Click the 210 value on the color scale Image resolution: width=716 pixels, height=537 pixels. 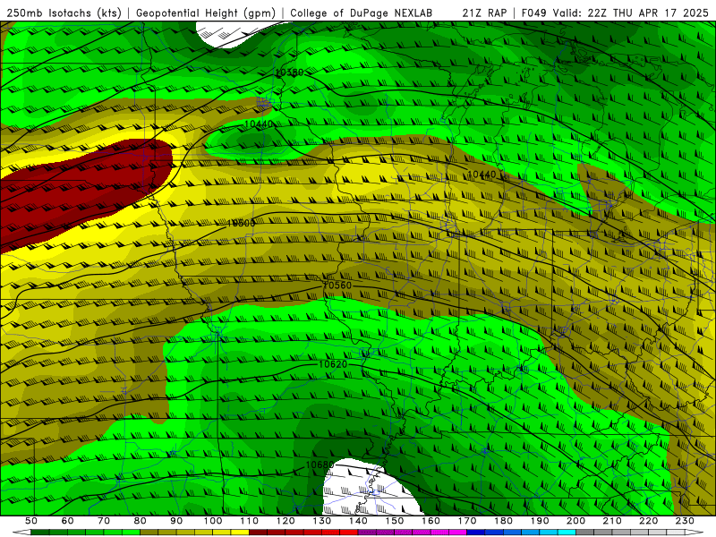pyautogui.click(x=612, y=521)
